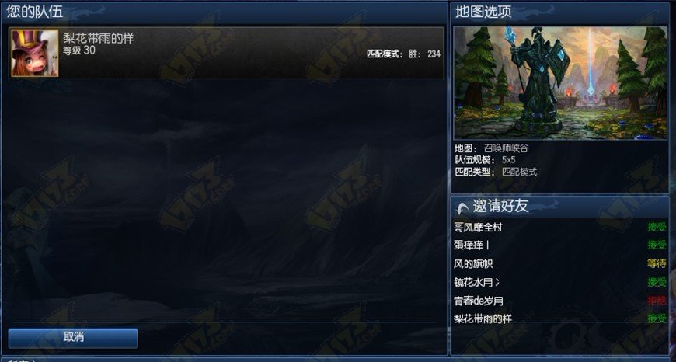Click the 邀请好友 wing icon
Viewport: 676px width, 362px height.
point(462,207)
